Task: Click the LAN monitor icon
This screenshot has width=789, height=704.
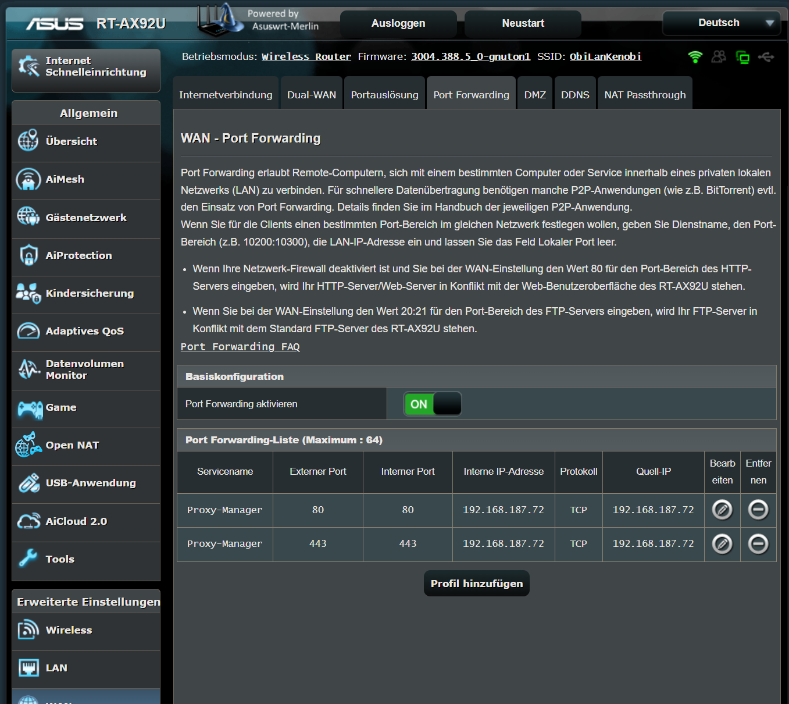Action: (x=28, y=667)
